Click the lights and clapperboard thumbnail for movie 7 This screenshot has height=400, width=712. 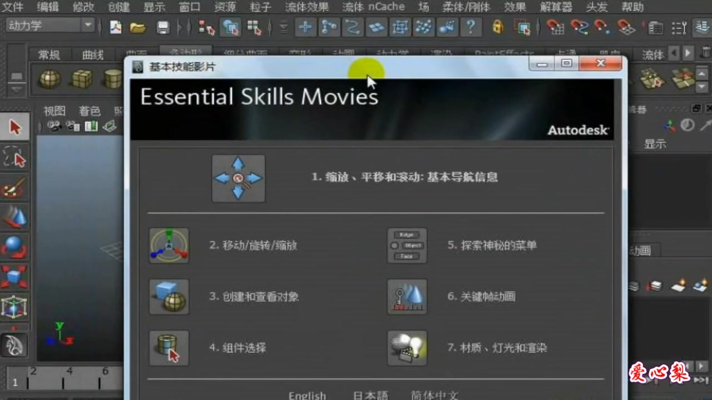pyautogui.click(x=407, y=348)
